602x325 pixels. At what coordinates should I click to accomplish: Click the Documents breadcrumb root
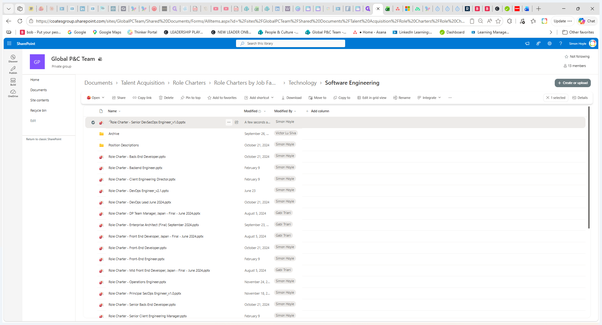click(99, 83)
